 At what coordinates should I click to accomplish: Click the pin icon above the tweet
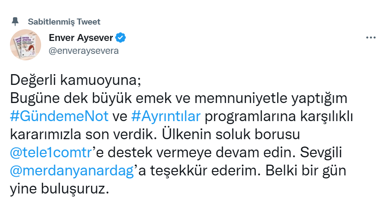[x=16, y=21]
